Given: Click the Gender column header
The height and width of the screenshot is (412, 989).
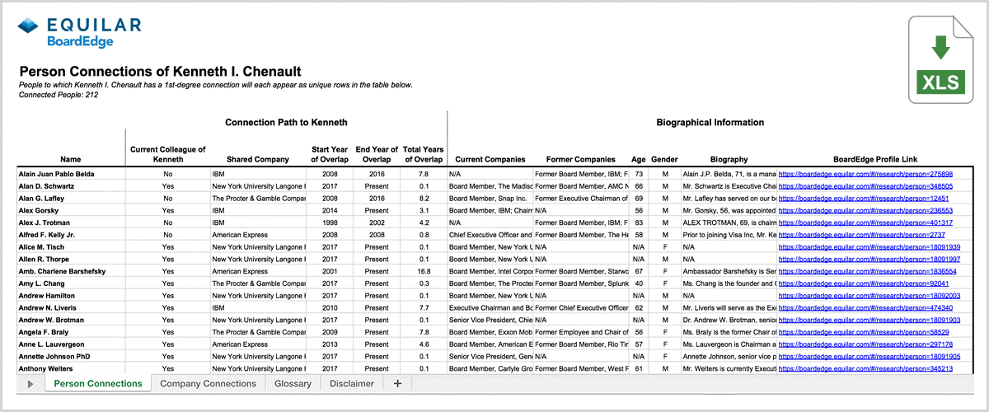Looking at the screenshot, I should pyautogui.click(x=664, y=159).
